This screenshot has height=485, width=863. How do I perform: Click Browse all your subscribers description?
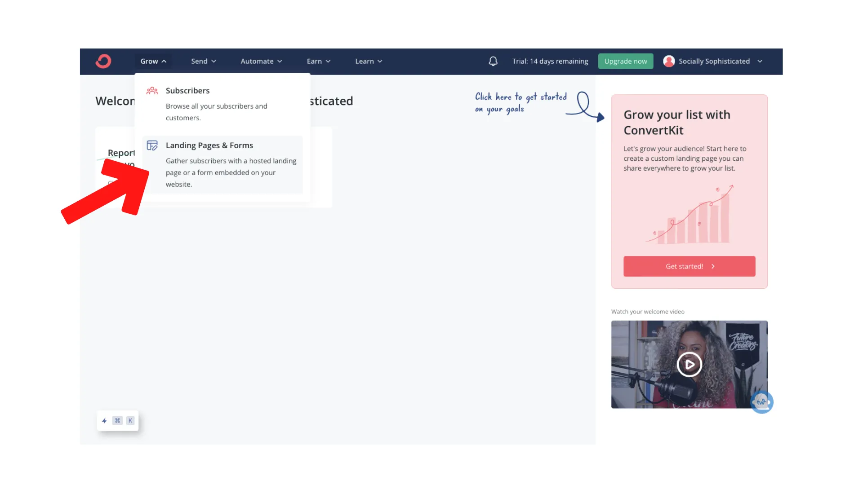point(217,112)
